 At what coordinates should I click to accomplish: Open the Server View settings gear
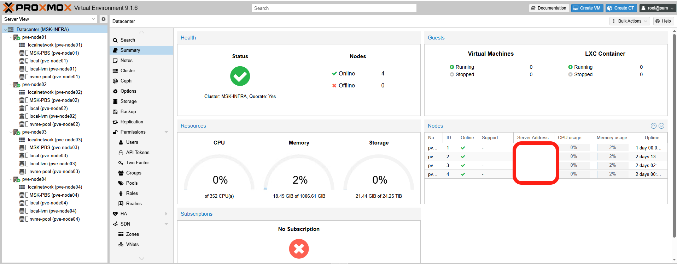pos(103,19)
